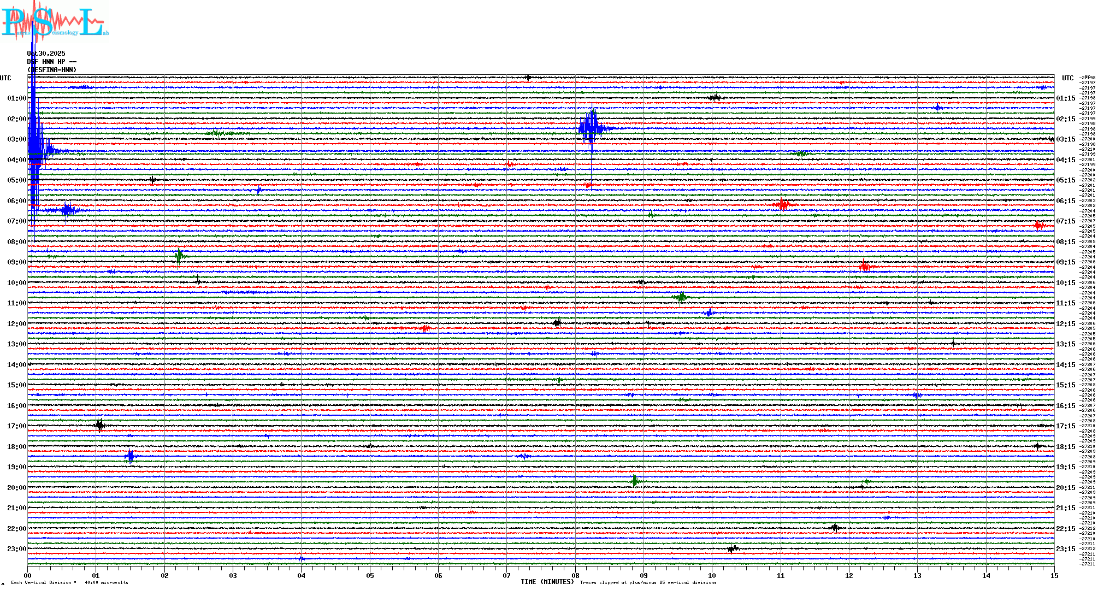
Task: Select the 12:00 hour label on left
Action: (x=17, y=324)
